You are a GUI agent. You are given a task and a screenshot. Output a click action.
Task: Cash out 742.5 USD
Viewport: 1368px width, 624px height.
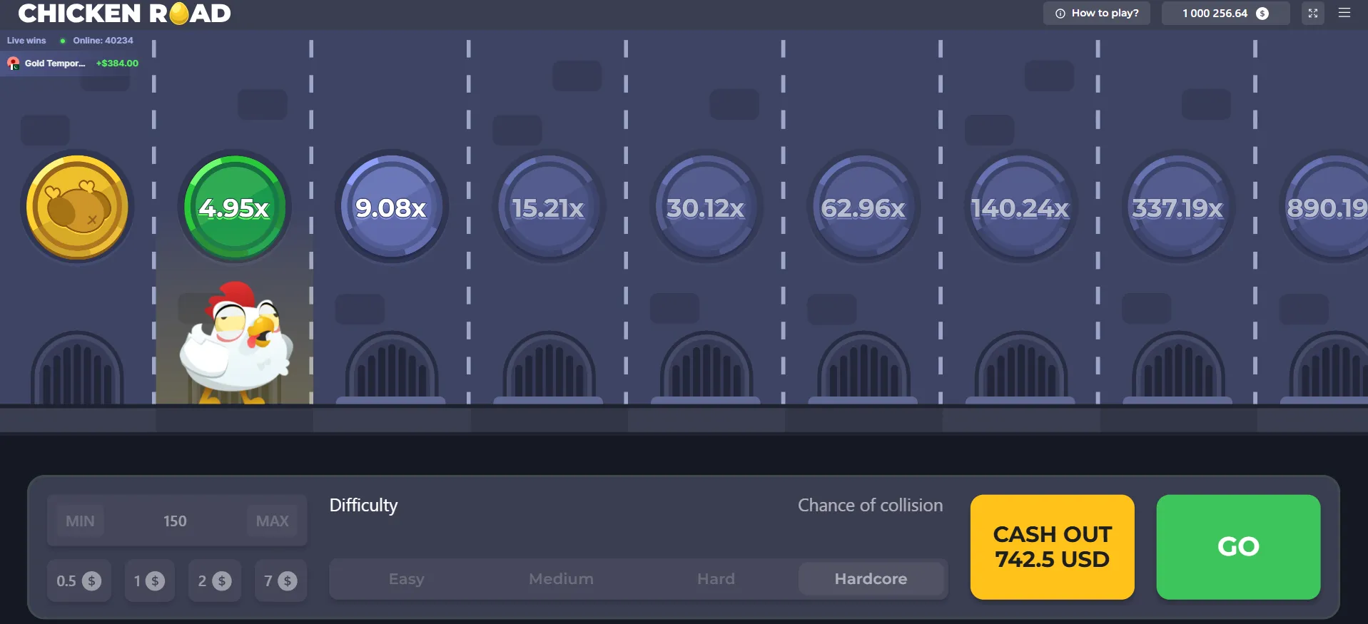coord(1052,547)
